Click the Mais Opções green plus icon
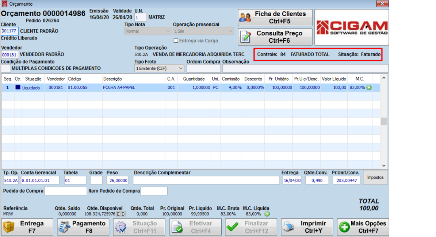Viewport: 436px width, 237px height. [x=344, y=227]
